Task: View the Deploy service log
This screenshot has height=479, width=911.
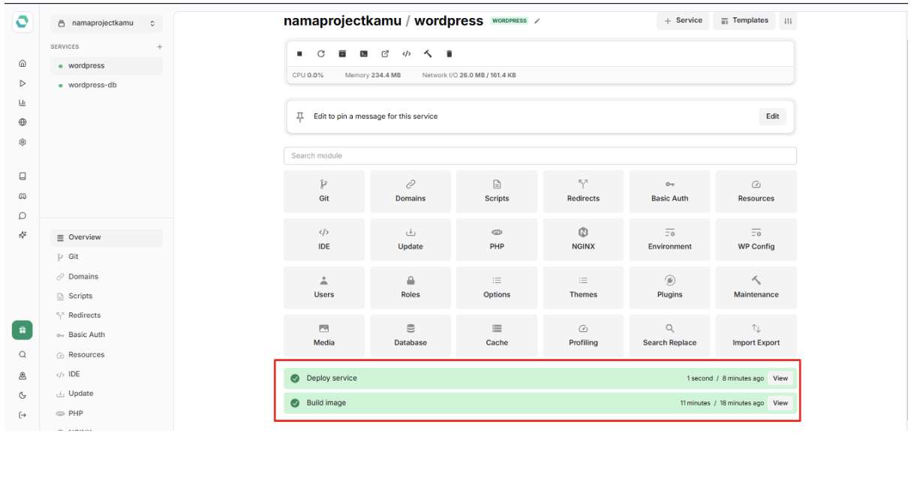Action: click(x=780, y=378)
